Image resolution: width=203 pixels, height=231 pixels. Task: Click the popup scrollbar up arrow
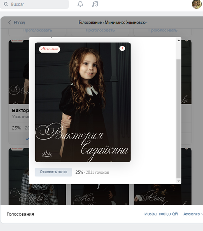pyautogui.click(x=179, y=40)
